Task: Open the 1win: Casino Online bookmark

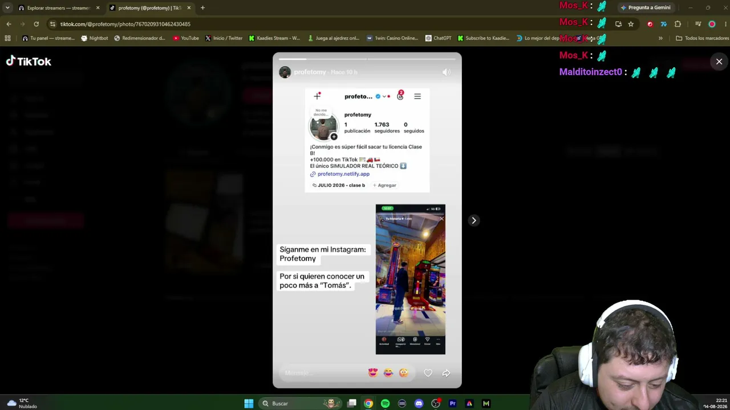Action: click(x=392, y=38)
